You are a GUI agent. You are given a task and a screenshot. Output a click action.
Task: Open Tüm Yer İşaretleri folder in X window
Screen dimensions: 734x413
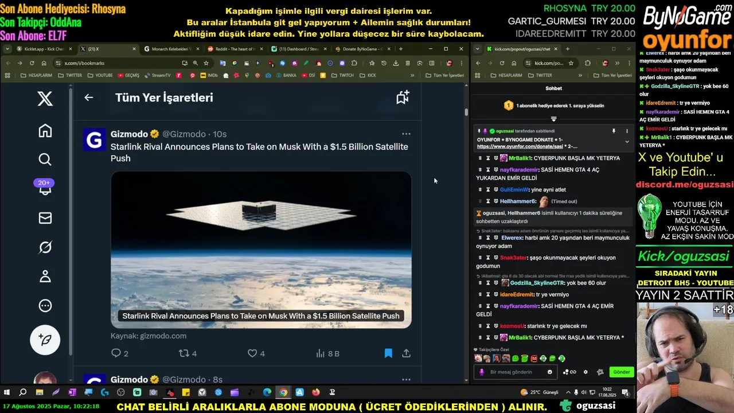pos(444,75)
